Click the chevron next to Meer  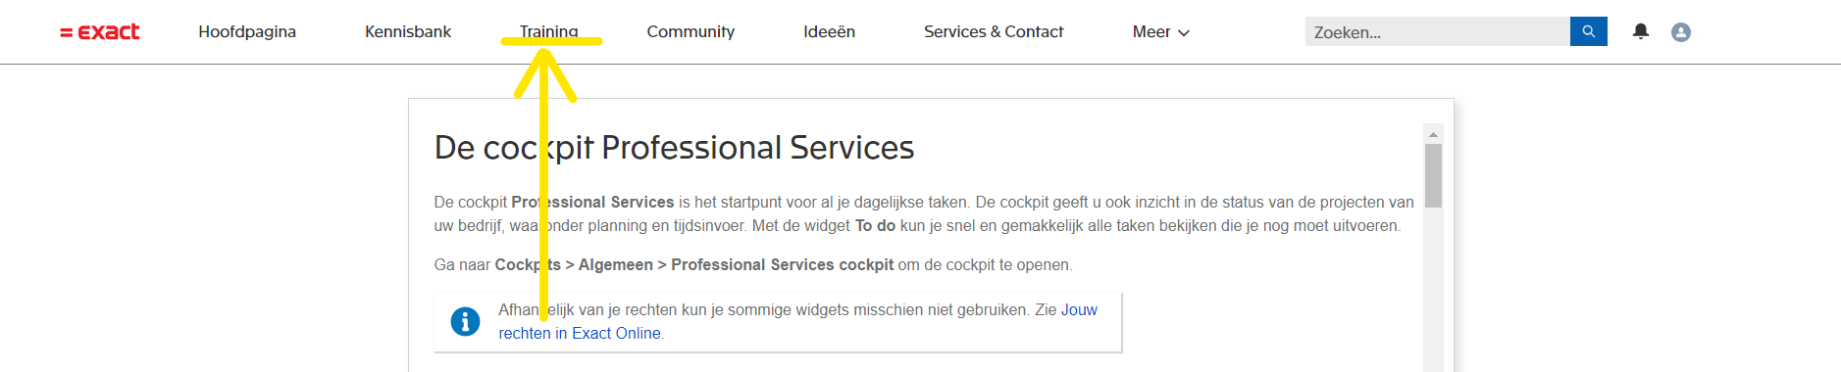click(x=1184, y=33)
